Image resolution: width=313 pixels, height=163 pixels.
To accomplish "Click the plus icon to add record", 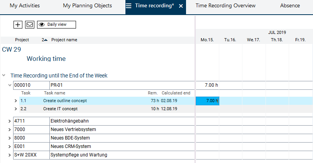I will pos(18,25).
